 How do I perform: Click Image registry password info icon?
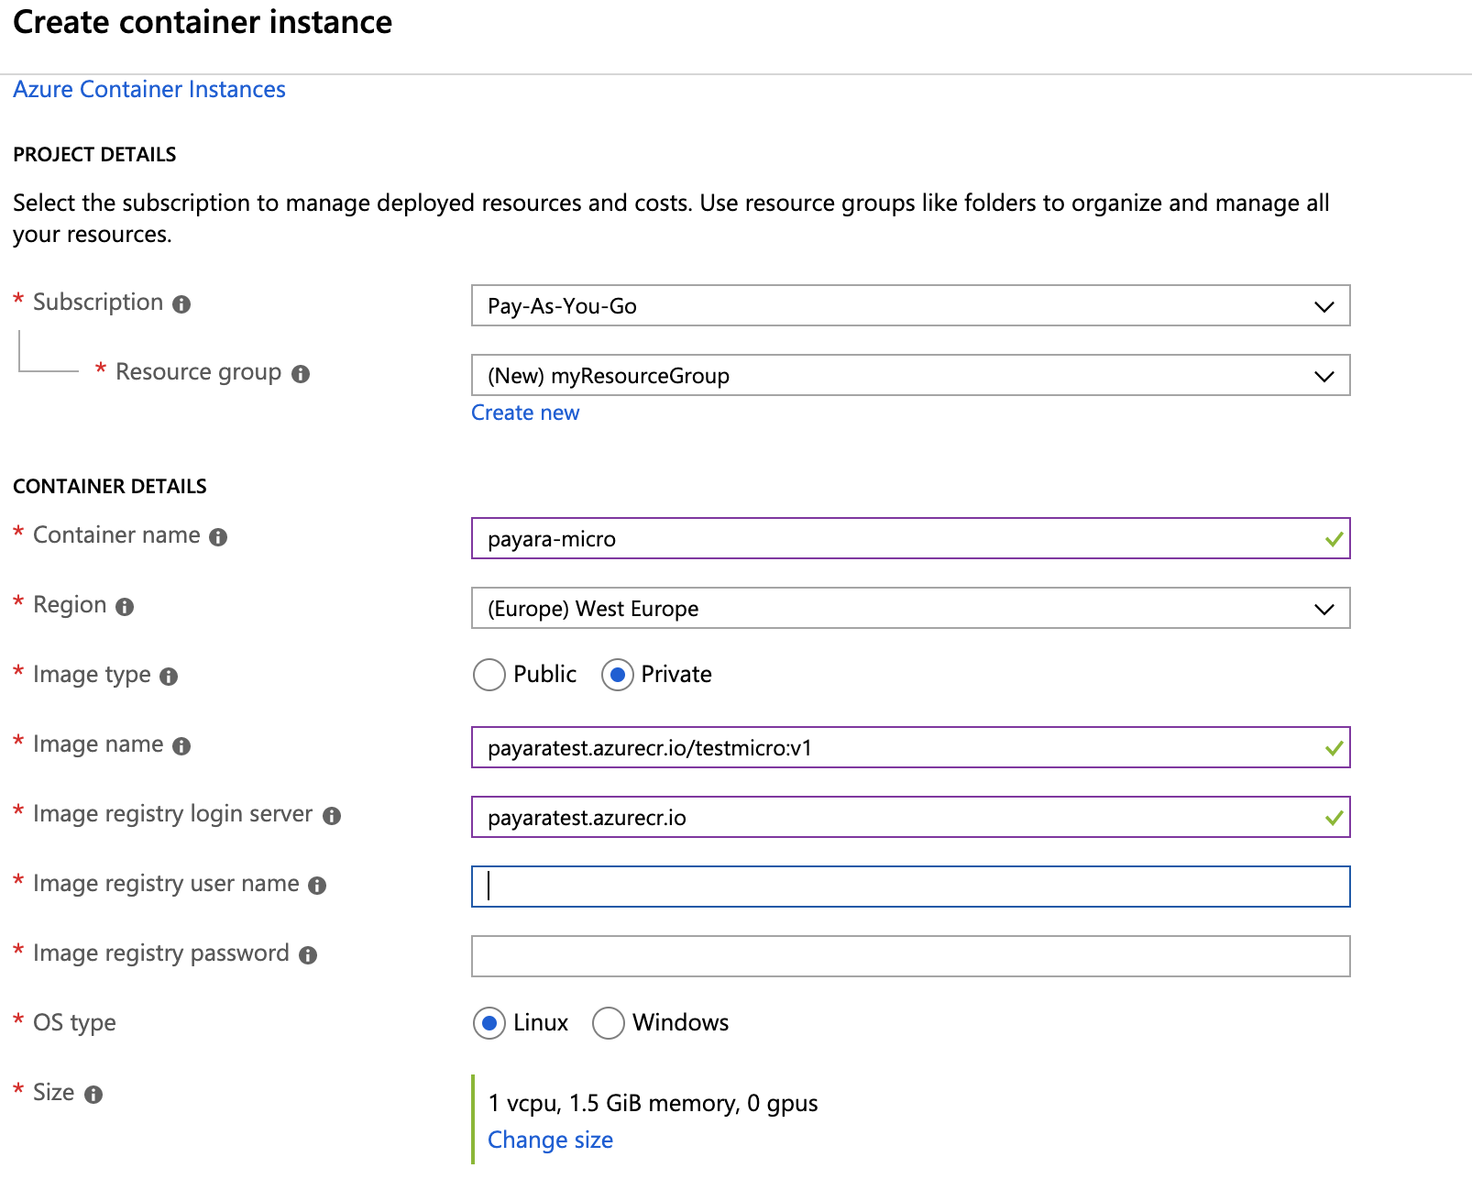(x=308, y=955)
